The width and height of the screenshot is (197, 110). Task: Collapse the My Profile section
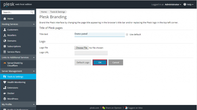pos(34,104)
